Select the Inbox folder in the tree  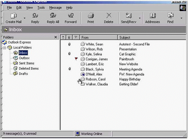pyautogui.click(x=23, y=53)
